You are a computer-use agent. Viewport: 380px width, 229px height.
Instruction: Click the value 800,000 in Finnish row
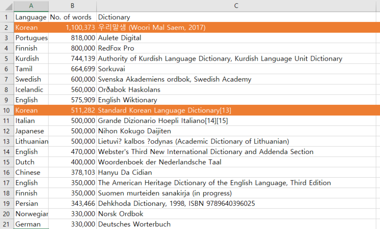pos(72,48)
